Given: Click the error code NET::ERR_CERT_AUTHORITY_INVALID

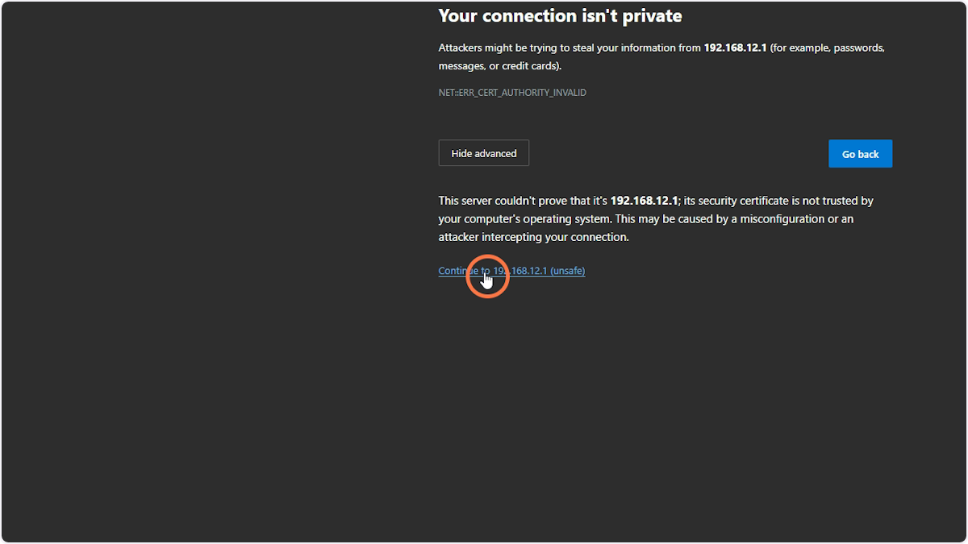Looking at the screenshot, I should [x=512, y=92].
